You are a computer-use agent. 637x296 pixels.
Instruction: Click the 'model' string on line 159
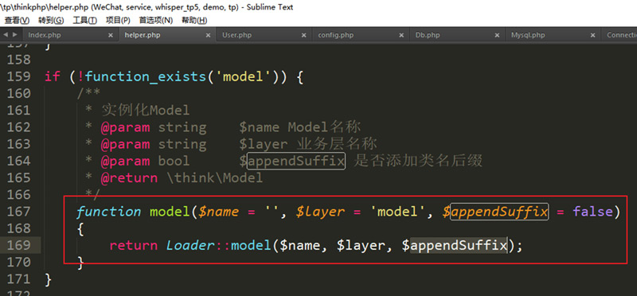click(243, 76)
